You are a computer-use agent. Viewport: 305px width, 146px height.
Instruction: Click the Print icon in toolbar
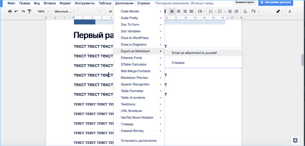pyautogui.click(x=10, y=12)
